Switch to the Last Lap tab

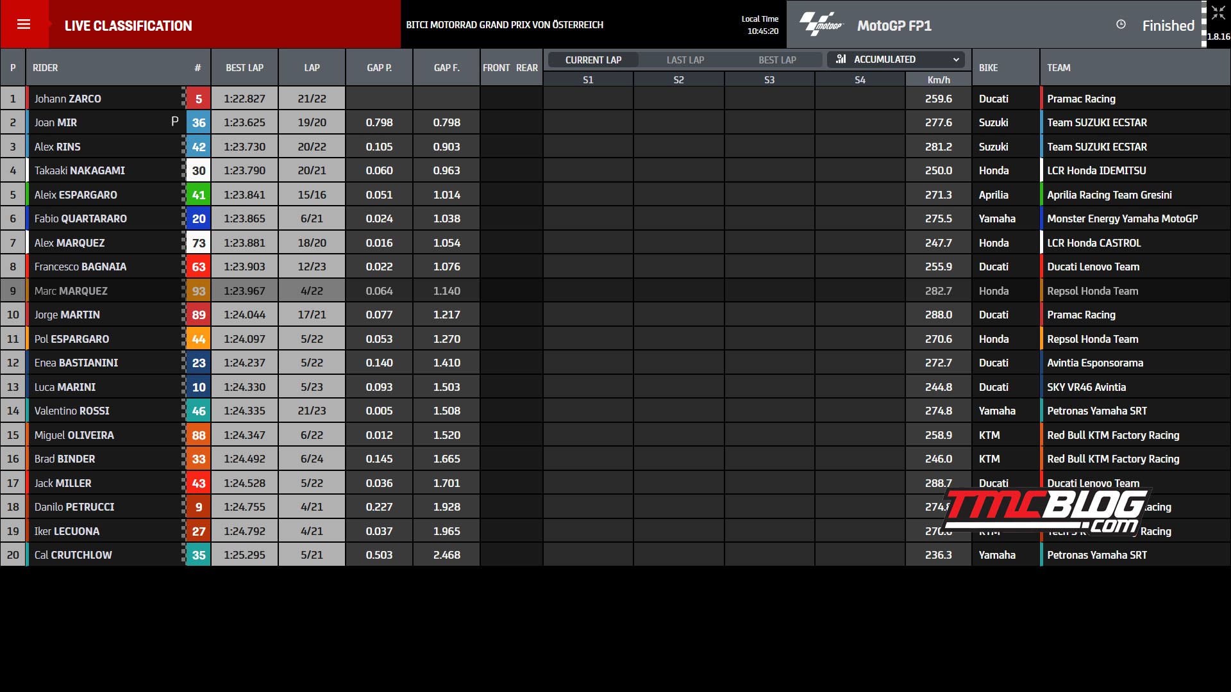click(685, 60)
